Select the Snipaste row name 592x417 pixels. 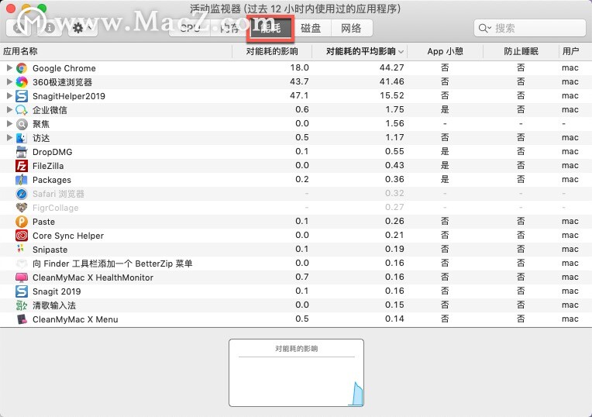(x=50, y=250)
